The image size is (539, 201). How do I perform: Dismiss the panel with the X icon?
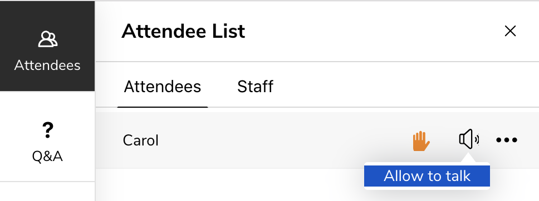pos(510,31)
